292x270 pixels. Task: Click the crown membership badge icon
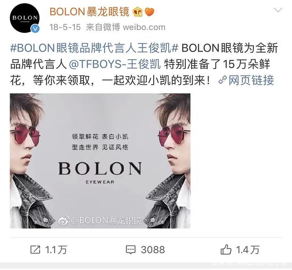[x=138, y=12]
